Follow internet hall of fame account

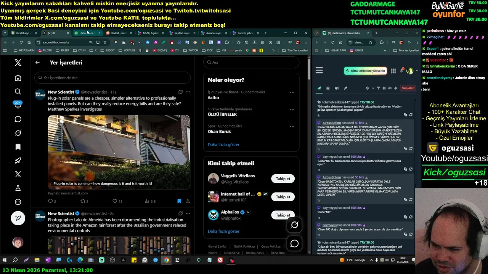pos(283,197)
